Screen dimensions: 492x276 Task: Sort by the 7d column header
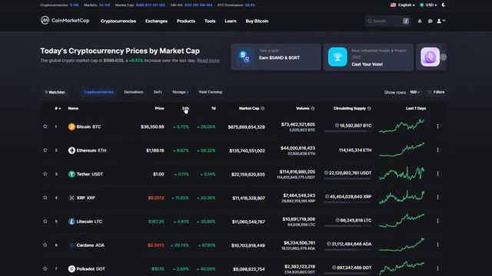214,108
